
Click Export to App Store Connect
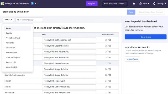pyautogui.click(x=151, y=12)
